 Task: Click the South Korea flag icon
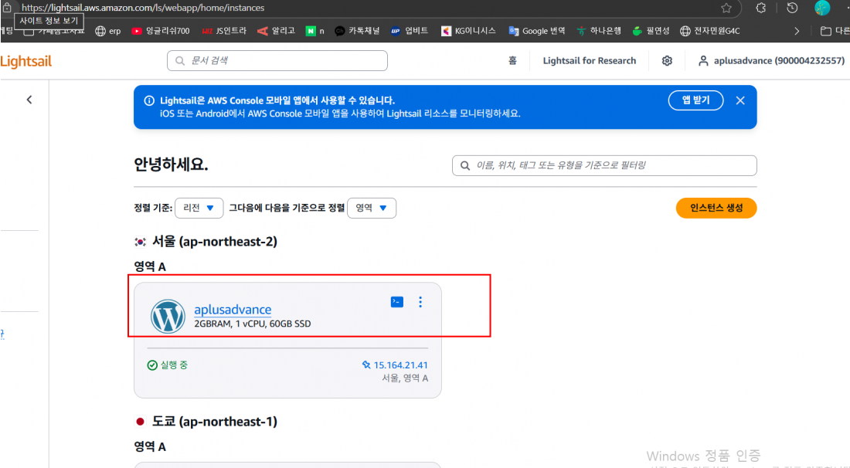141,242
